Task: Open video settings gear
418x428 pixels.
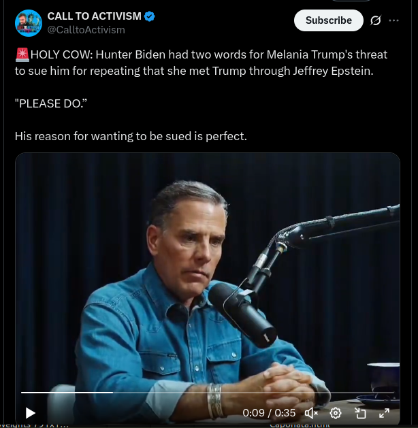Action: pyautogui.click(x=336, y=412)
